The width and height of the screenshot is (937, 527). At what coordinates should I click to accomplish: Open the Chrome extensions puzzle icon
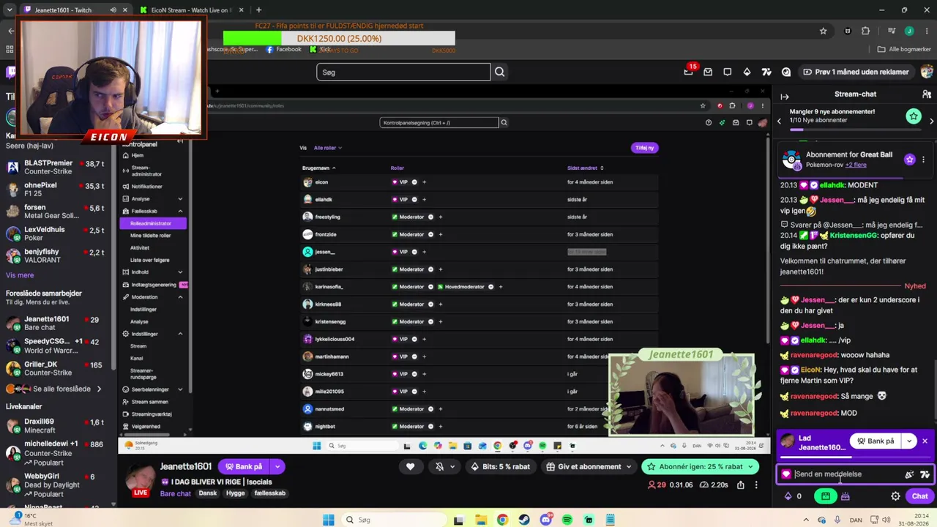tap(866, 31)
